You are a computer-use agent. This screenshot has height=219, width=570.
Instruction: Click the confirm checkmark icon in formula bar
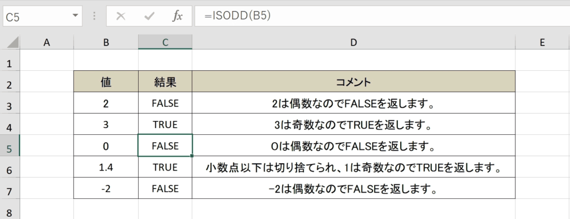click(x=149, y=16)
